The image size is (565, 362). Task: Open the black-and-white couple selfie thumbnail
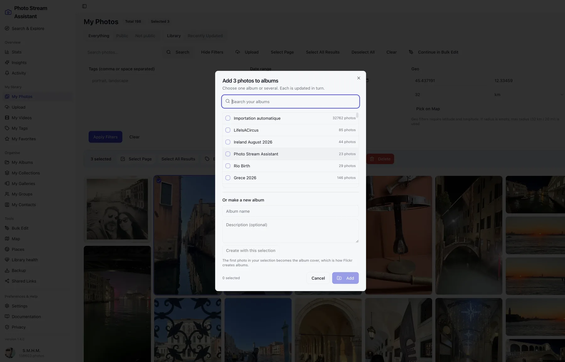[x=117, y=209]
